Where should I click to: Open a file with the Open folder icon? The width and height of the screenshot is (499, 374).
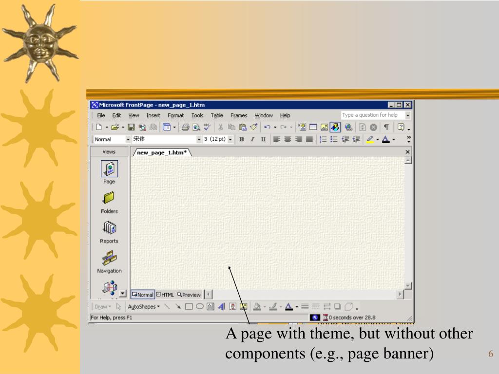click(115, 127)
